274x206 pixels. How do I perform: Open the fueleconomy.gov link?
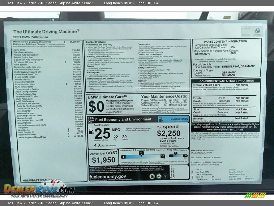[108, 177]
